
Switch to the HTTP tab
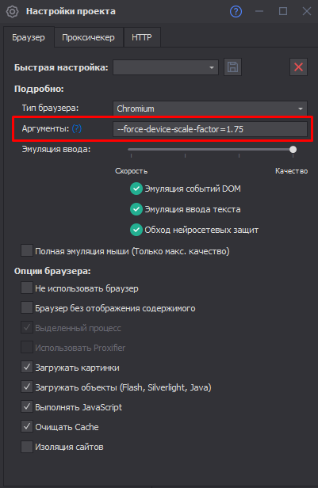click(142, 37)
